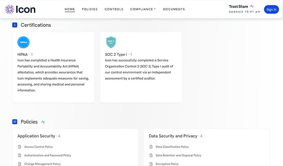283x166 pixels.
Task: Click the SOC 2 Type I description text
Action: coord(139,69)
